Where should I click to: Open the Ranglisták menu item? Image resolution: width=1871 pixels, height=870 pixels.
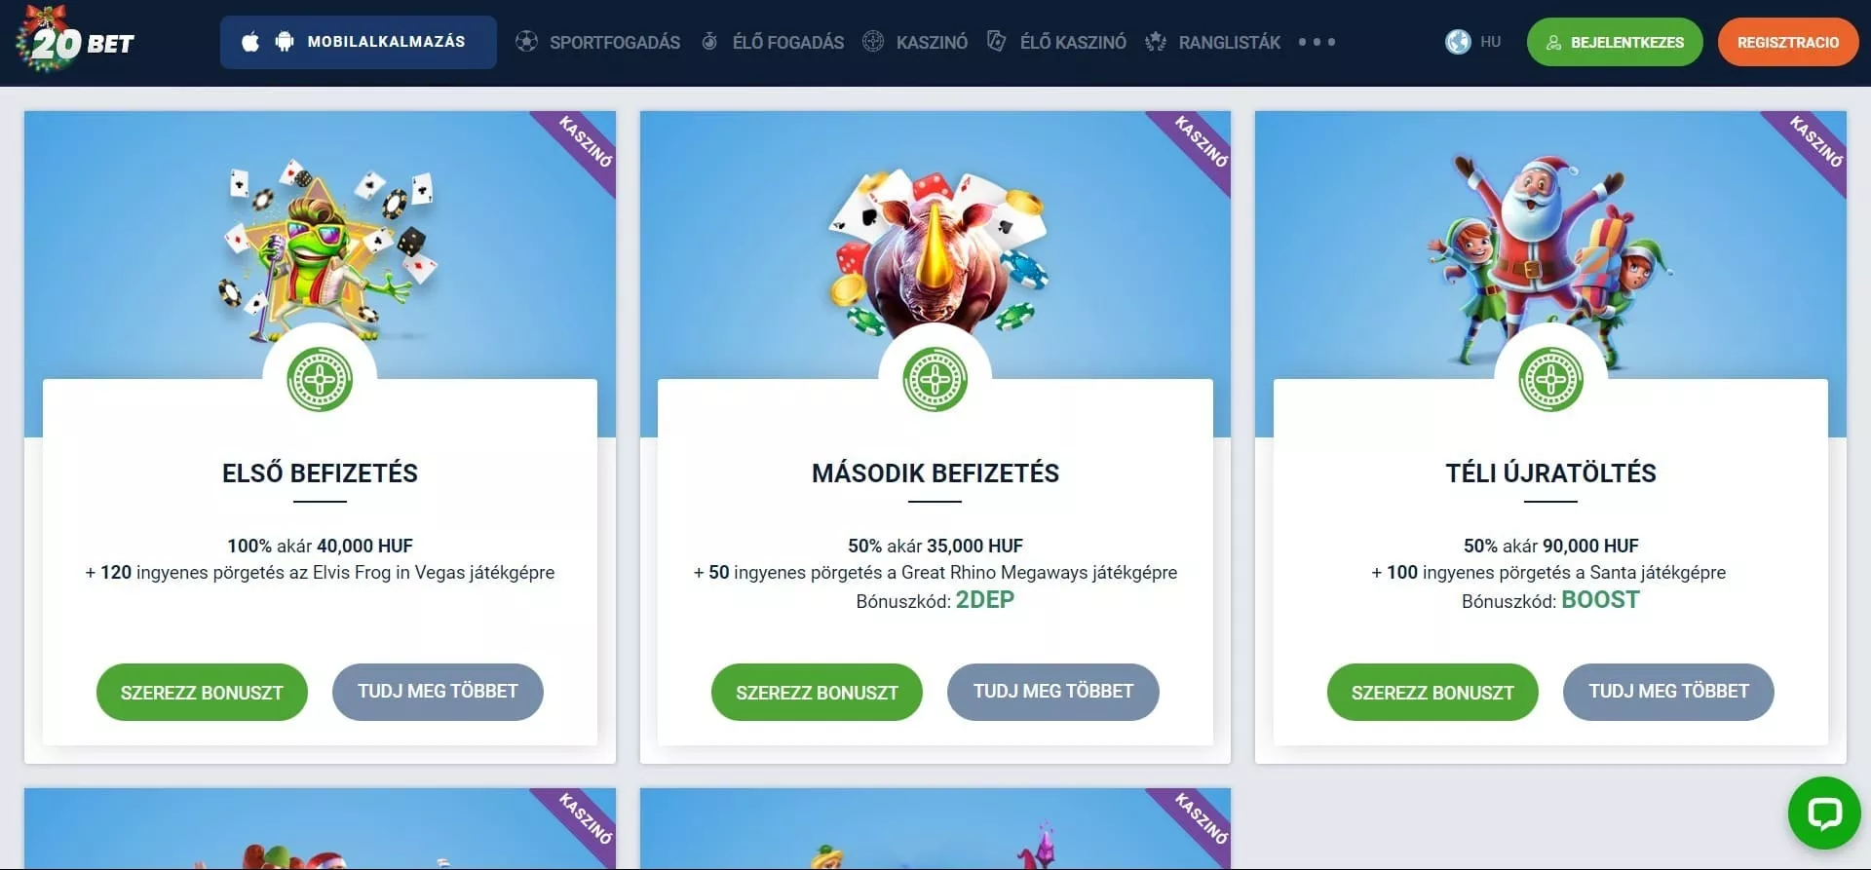(x=1230, y=42)
